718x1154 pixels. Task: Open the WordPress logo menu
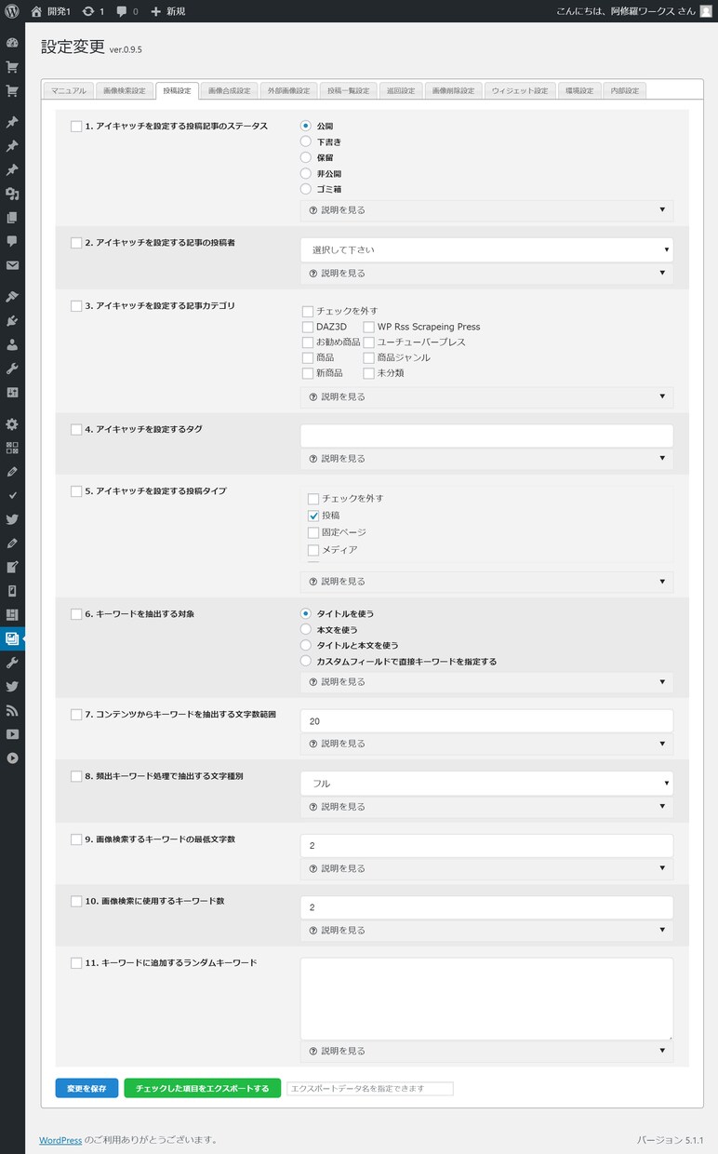tap(12, 11)
